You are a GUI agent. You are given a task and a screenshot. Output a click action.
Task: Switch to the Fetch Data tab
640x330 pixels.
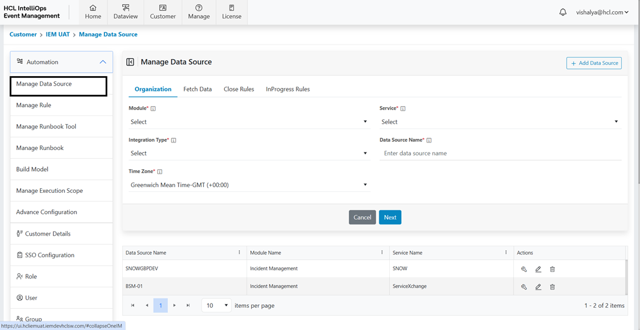pos(197,89)
